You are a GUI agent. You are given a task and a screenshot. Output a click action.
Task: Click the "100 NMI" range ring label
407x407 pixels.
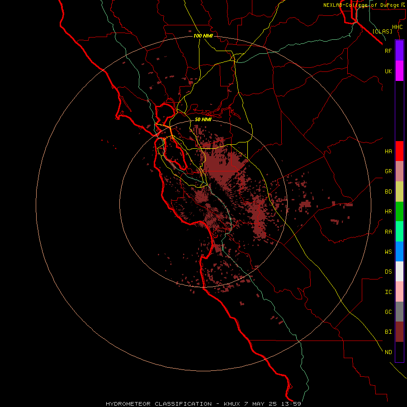pos(203,36)
